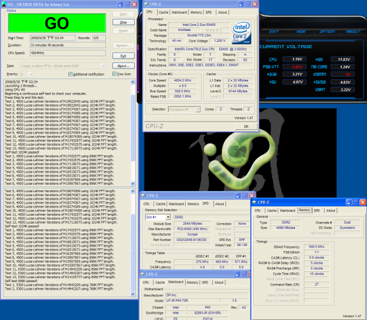
Task: Click the VDIMM voltage reading 2V
Action: pos(343,75)
